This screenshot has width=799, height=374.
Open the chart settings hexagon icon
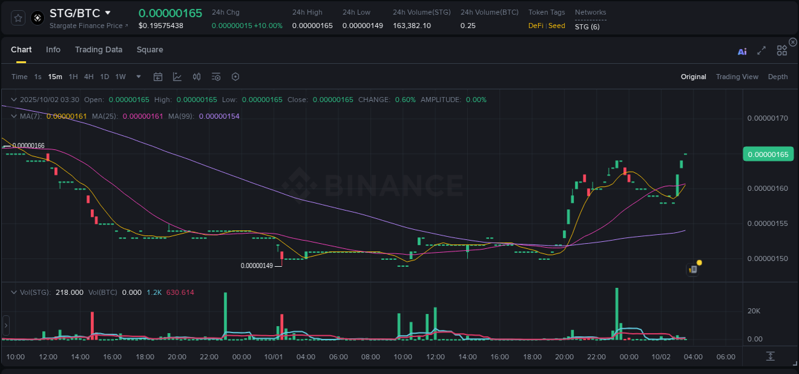click(235, 77)
